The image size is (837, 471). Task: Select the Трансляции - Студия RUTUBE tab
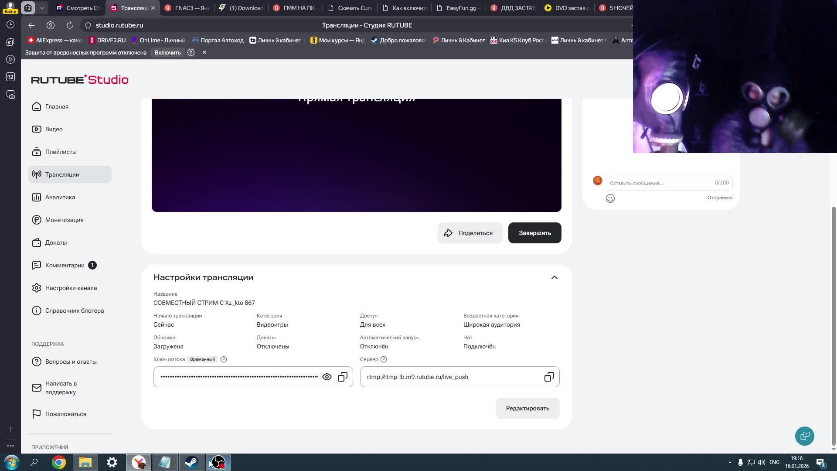point(131,7)
